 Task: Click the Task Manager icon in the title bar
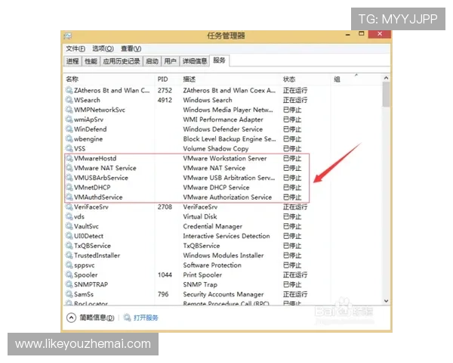68,36
